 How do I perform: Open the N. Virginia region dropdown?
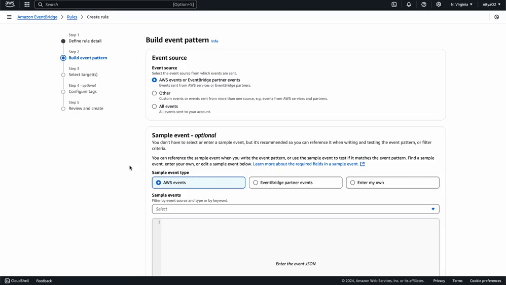pyautogui.click(x=462, y=5)
